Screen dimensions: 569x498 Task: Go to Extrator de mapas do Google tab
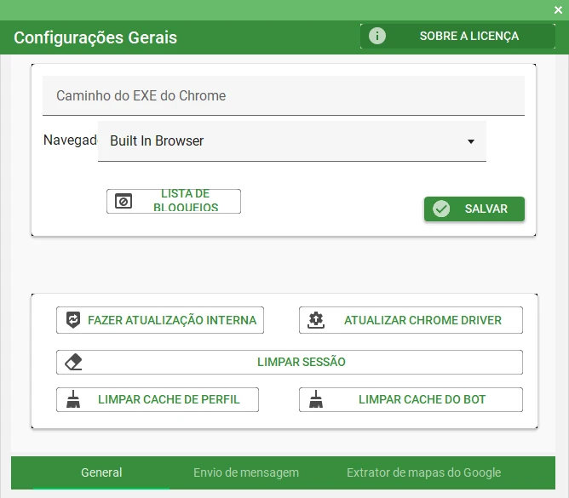coord(423,472)
